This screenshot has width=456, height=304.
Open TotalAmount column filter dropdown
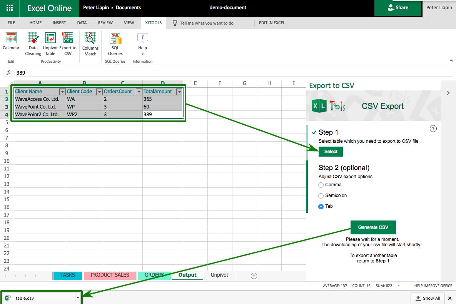179,92
